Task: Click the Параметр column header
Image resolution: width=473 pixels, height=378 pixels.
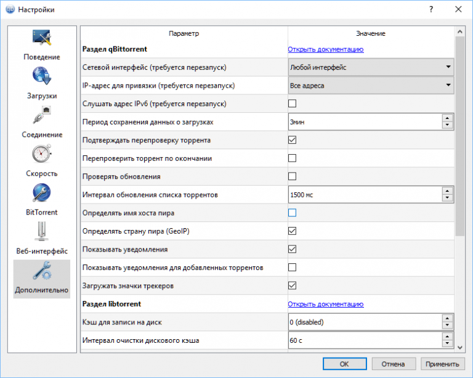Action: coord(184,33)
